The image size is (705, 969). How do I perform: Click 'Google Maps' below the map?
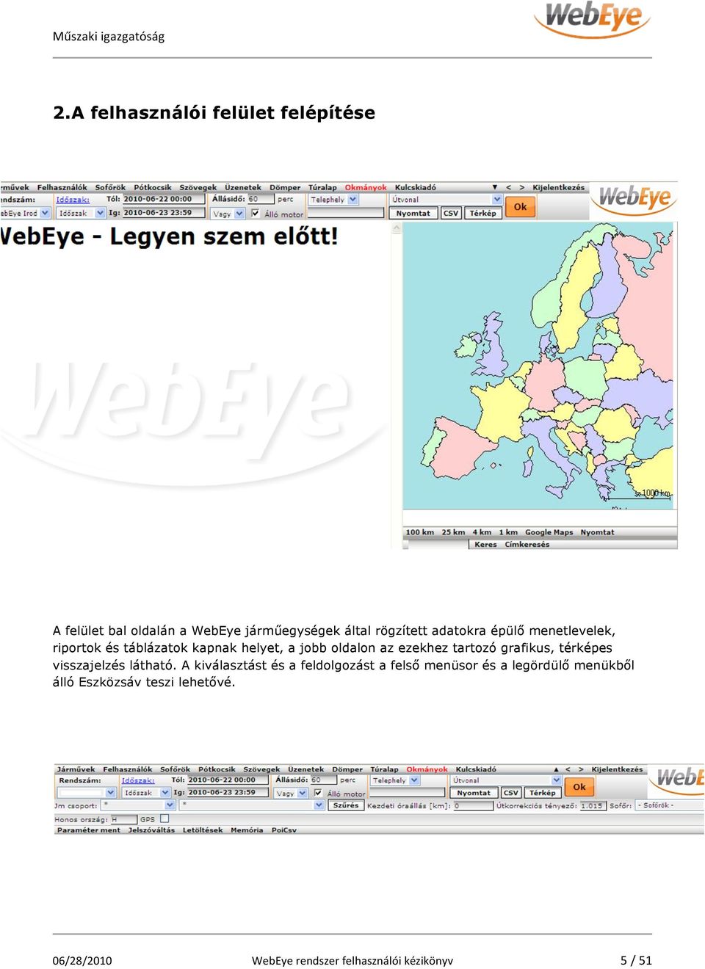point(549,533)
